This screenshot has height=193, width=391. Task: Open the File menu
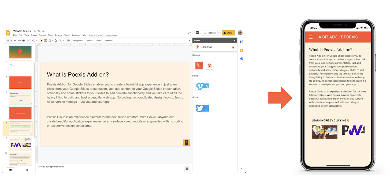pos(15,35)
